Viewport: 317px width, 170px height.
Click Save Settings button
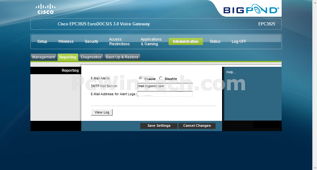[159, 126]
